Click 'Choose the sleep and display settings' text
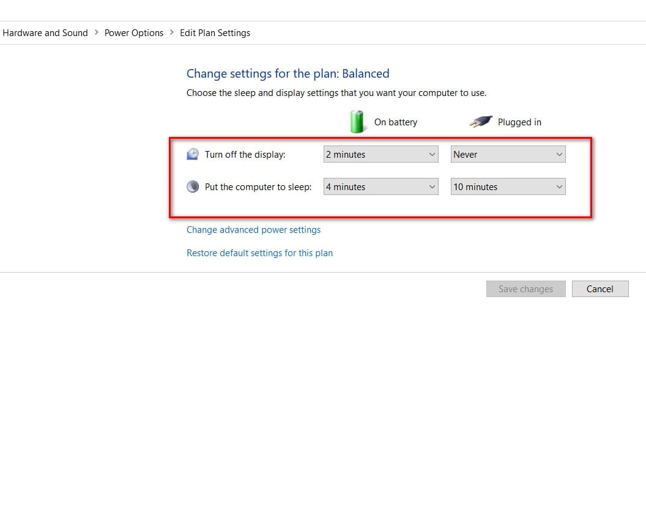This screenshot has height=519, width=646. [x=336, y=93]
